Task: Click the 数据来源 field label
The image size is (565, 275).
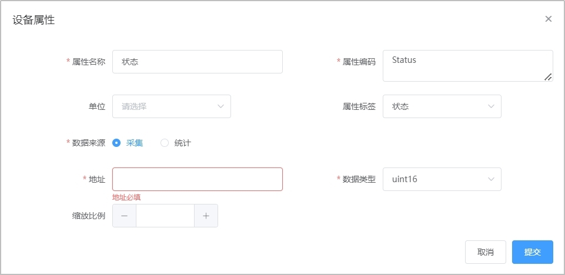Action: click(x=89, y=143)
